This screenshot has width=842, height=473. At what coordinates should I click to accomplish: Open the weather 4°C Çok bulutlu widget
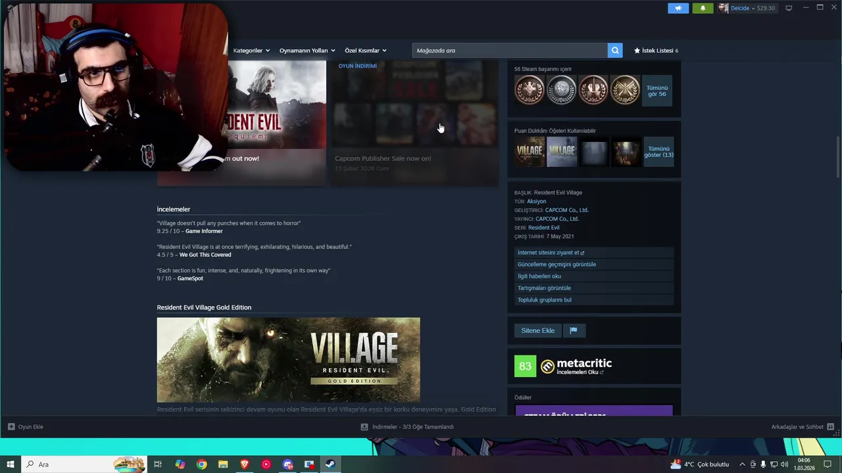click(x=700, y=464)
